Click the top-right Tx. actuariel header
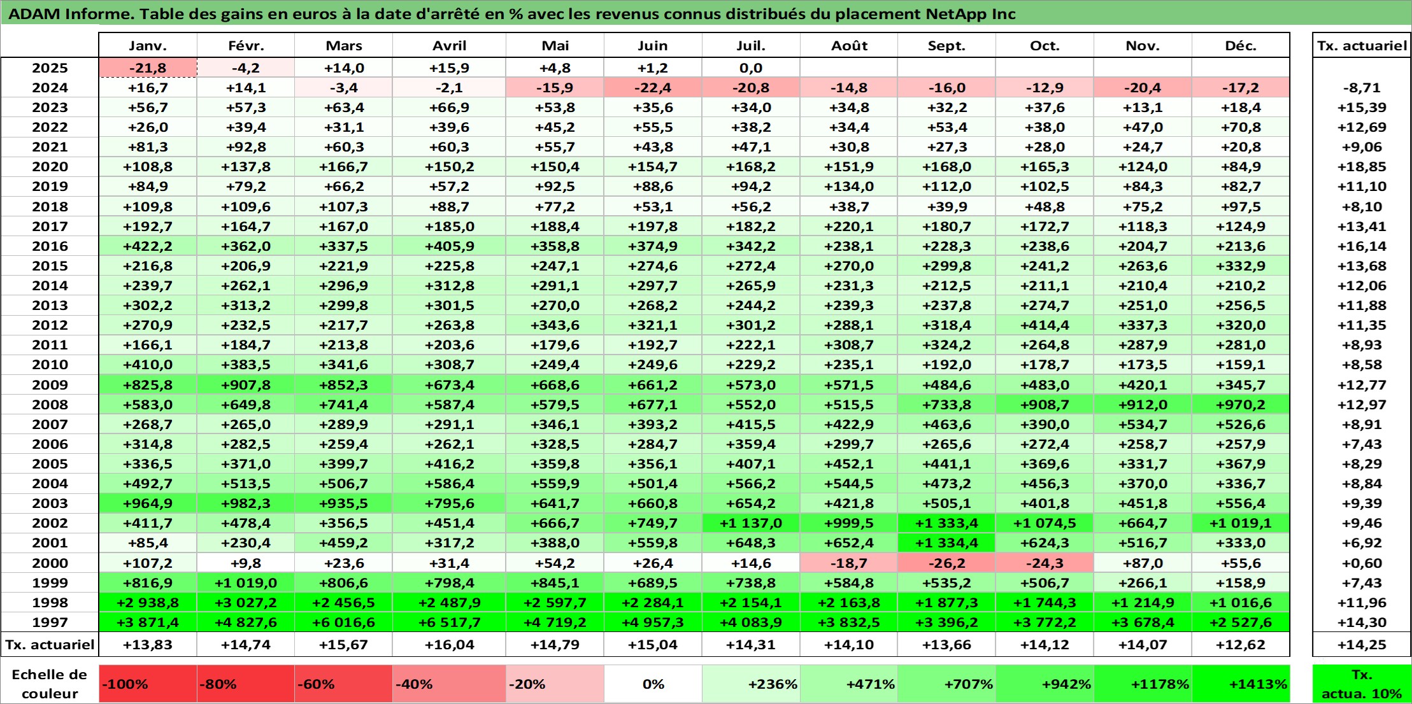This screenshot has width=1412, height=704. [1362, 45]
